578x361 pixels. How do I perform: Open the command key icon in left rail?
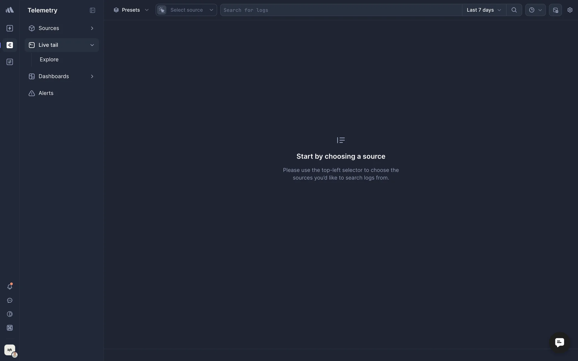pyautogui.click(x=10, y=328)
